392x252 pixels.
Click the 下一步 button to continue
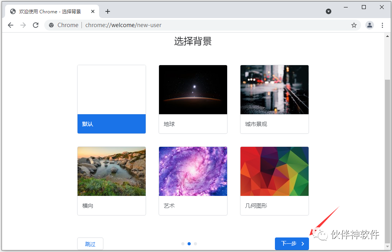coord(291,244)
